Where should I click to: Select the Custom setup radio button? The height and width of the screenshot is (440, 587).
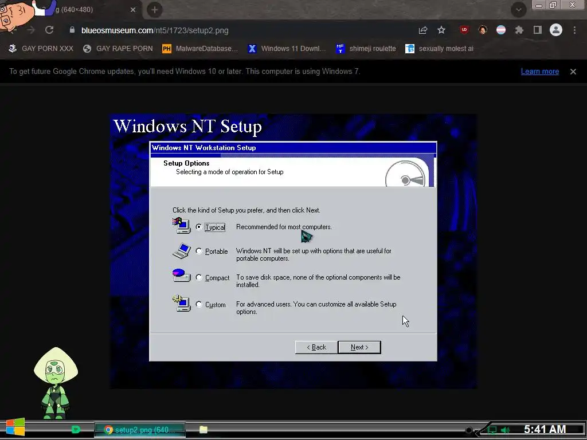click(x=199, y=304)
